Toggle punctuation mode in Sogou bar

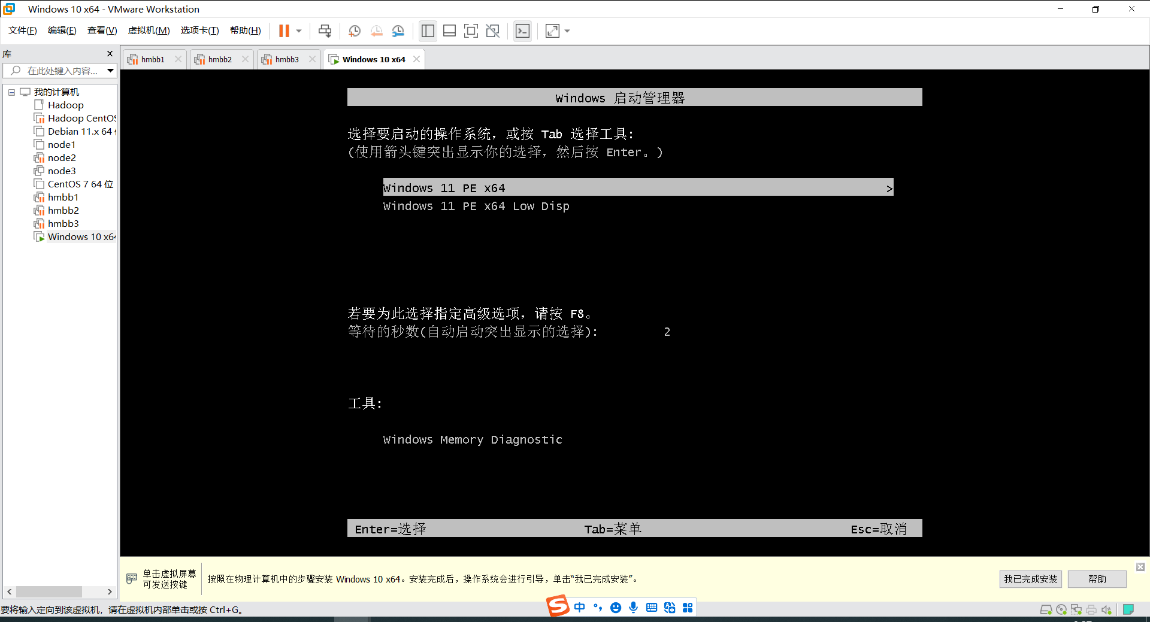[598, 608]
